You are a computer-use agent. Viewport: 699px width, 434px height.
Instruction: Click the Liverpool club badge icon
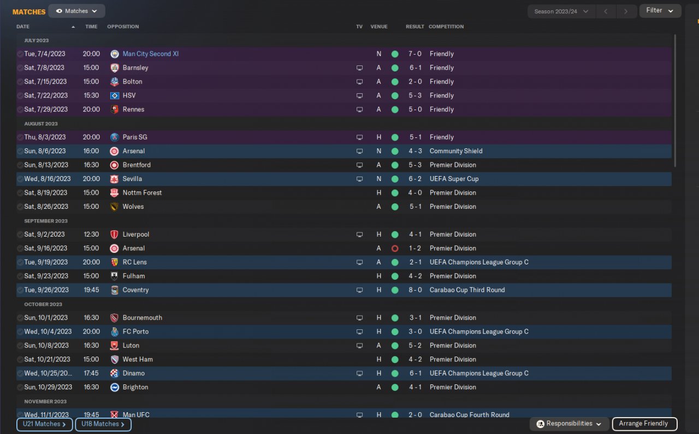pyautogui.click(x=115, y=234)
